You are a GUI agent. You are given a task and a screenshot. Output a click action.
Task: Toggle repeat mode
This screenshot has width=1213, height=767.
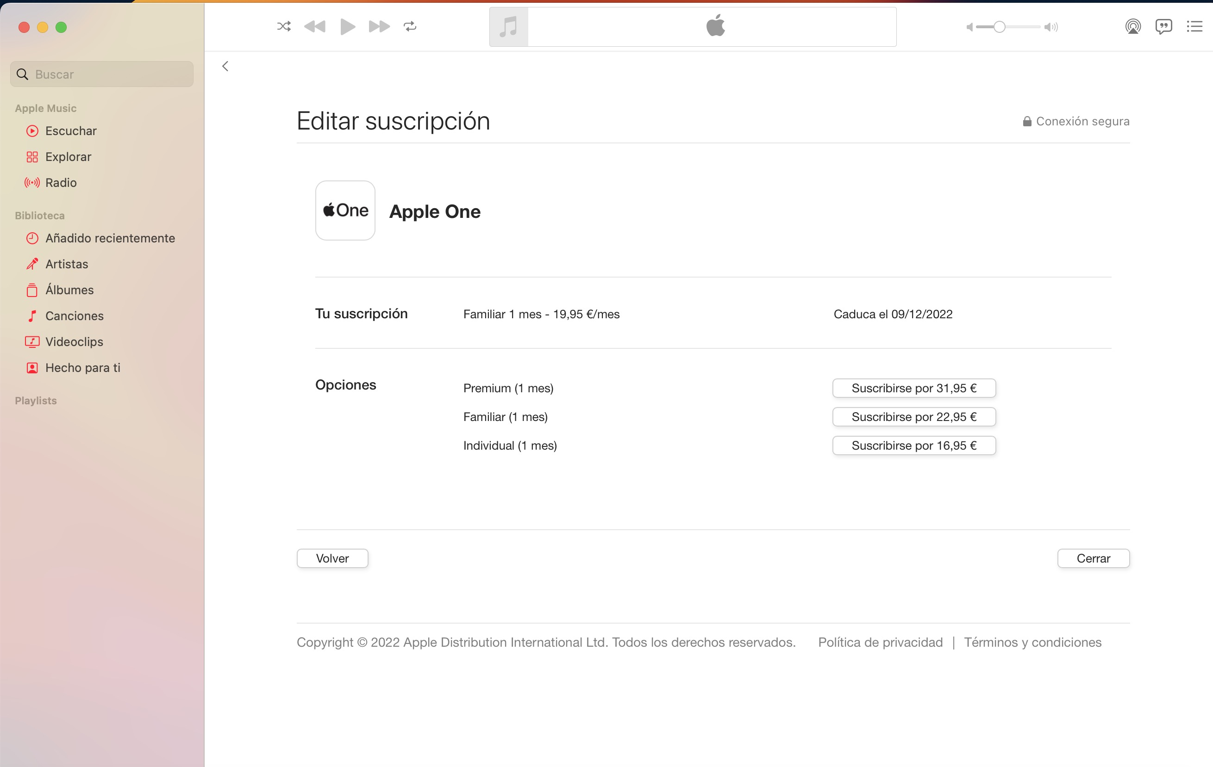tap(410, 26)
